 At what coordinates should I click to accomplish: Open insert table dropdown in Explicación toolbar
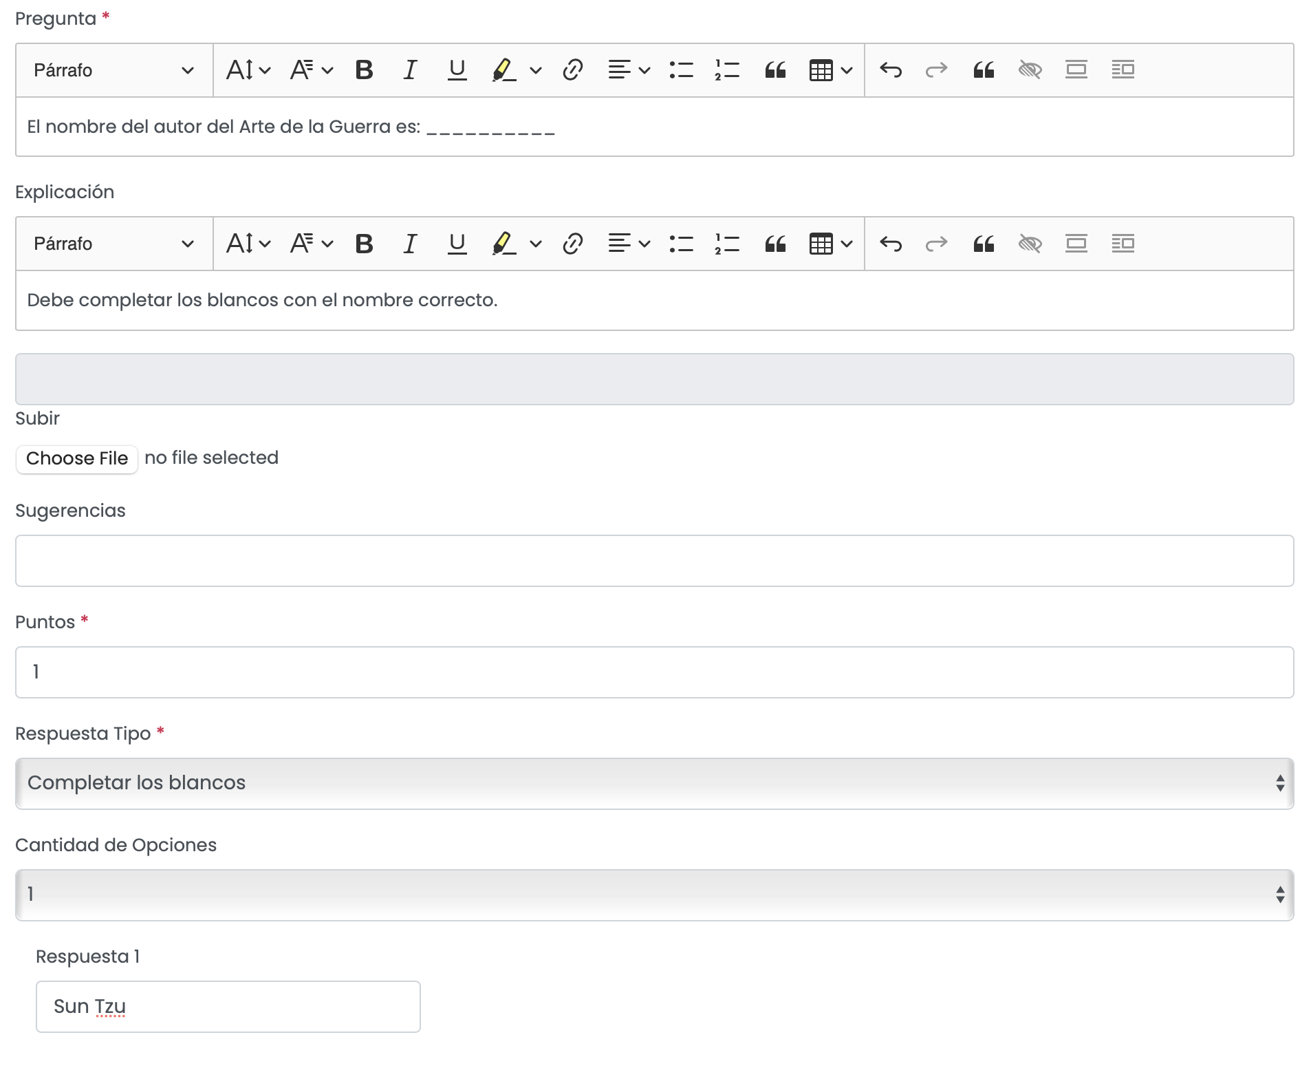831,244
